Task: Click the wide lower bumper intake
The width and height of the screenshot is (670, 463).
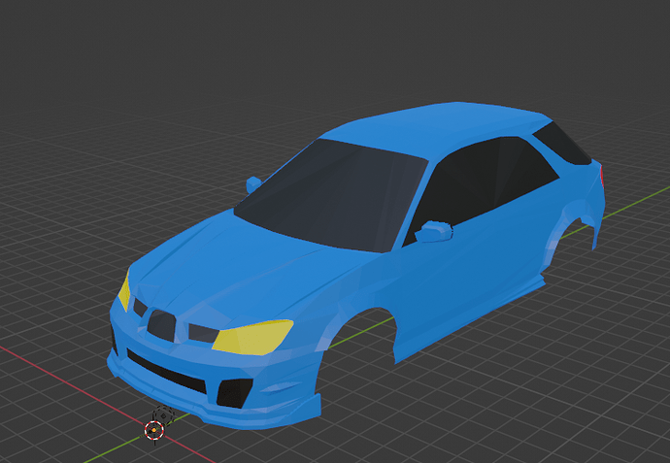Action: tap(165, 371)
